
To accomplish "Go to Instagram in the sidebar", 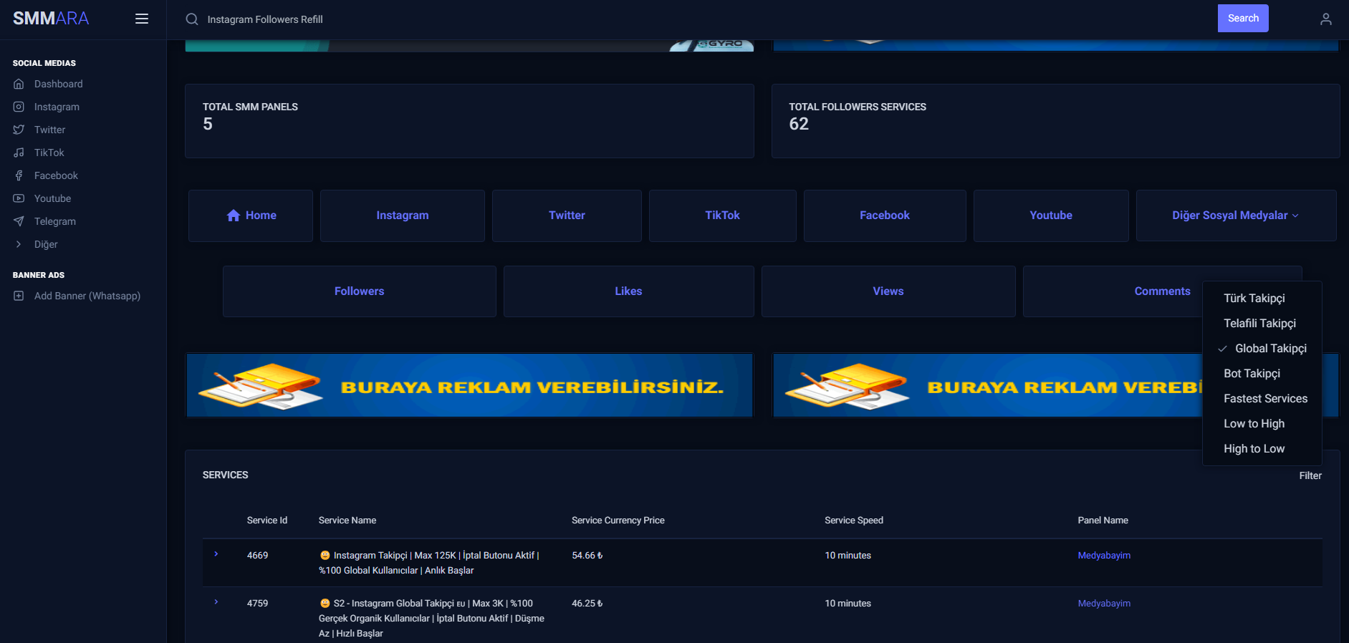I will pos(57,107).
